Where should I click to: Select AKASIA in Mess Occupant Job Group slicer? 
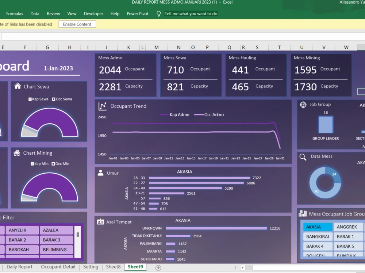pos(317,226)
